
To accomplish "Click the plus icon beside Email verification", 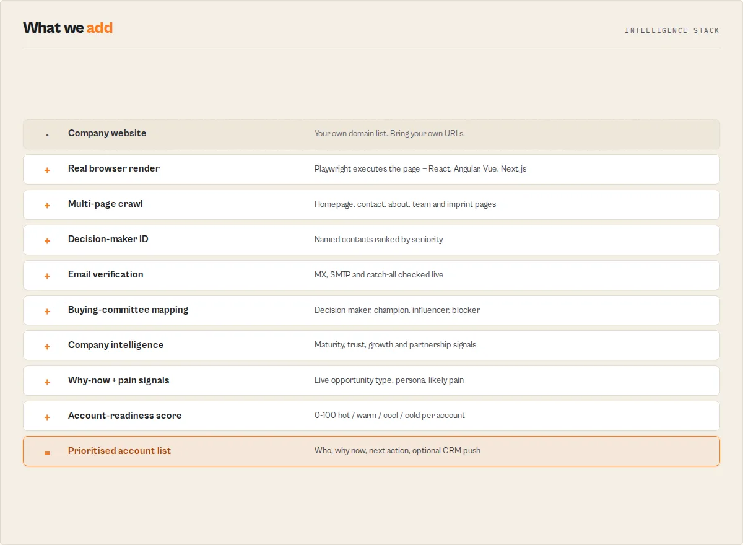I will pyautogui.click(x=47, y=276).
